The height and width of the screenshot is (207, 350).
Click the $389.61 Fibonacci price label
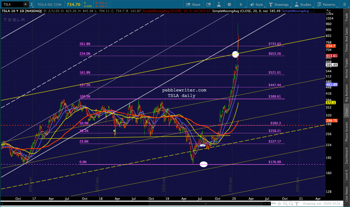pyautogui.click(x=274, y=96)
